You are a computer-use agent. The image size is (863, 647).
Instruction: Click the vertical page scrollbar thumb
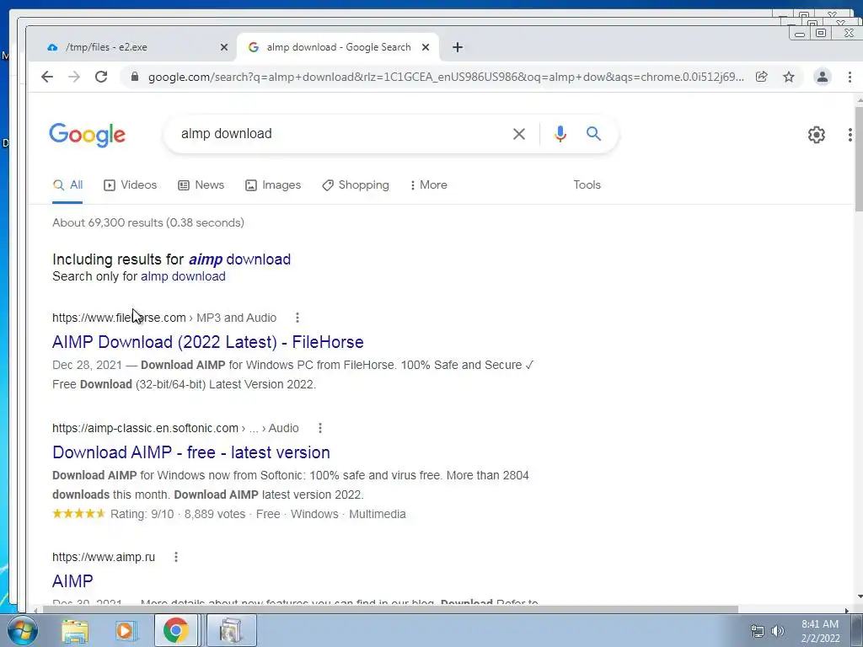859,159
